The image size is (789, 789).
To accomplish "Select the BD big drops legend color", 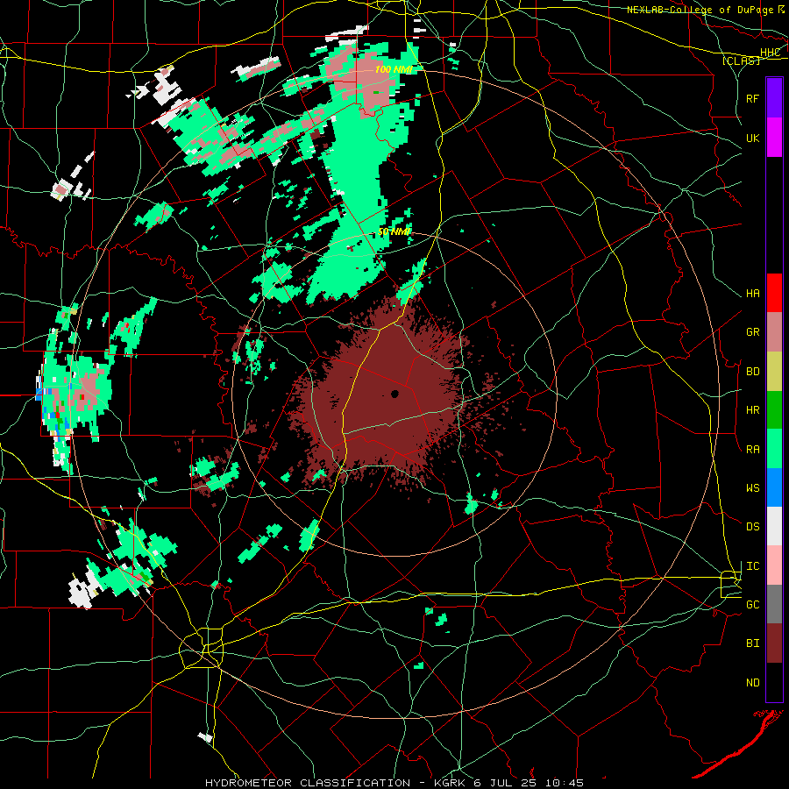I will point(774,372).
